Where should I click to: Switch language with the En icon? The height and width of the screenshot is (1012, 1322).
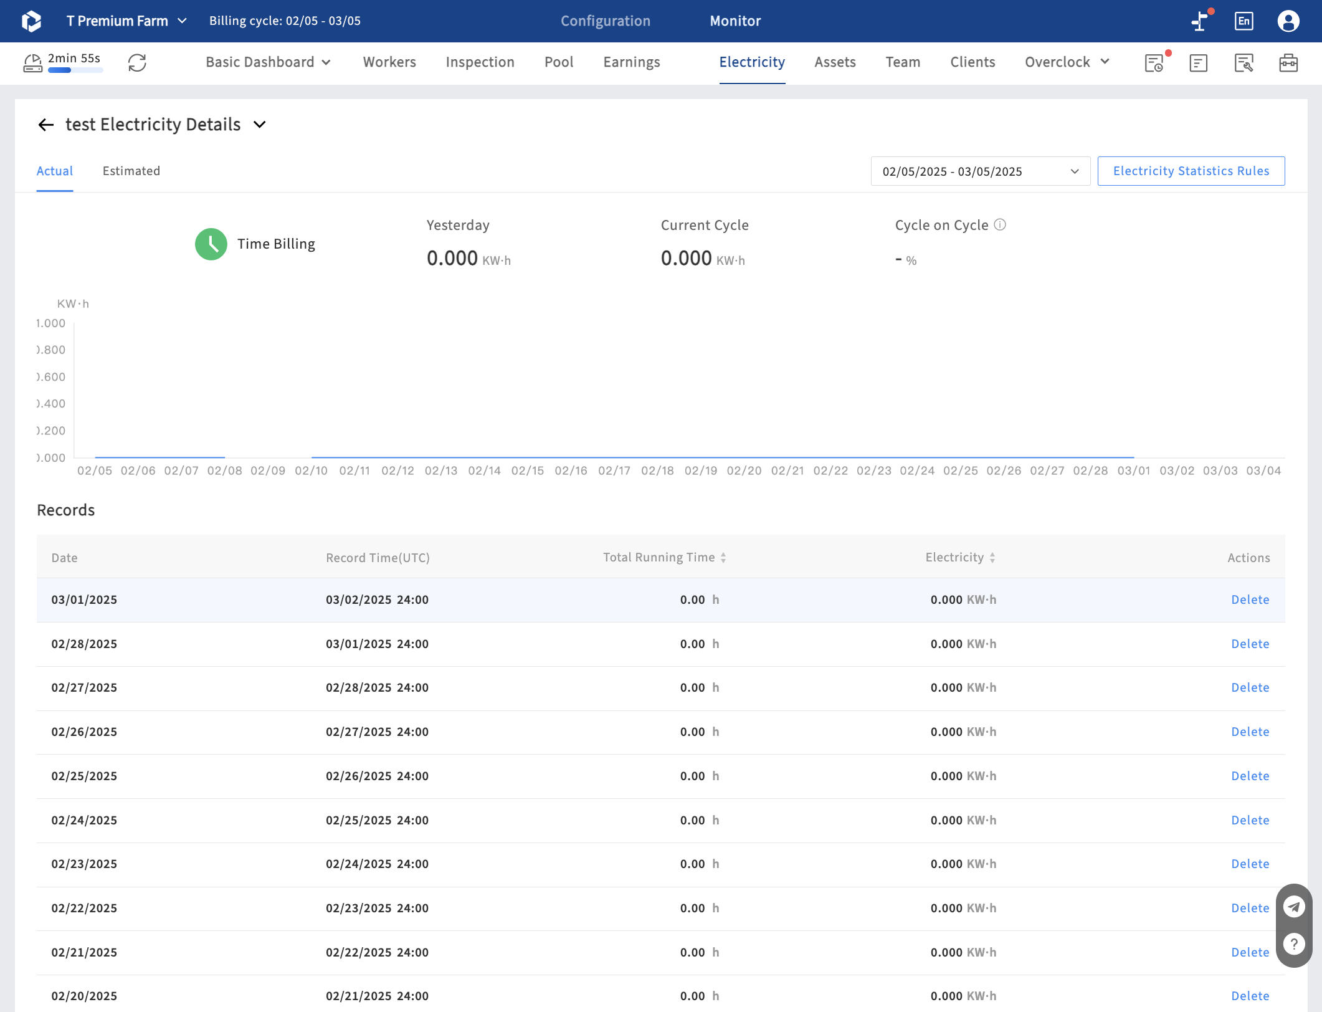tap(1244, 21)
